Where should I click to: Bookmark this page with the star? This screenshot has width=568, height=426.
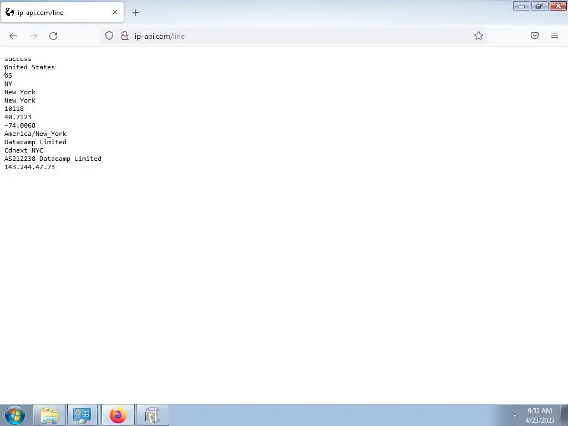(479, 35)
